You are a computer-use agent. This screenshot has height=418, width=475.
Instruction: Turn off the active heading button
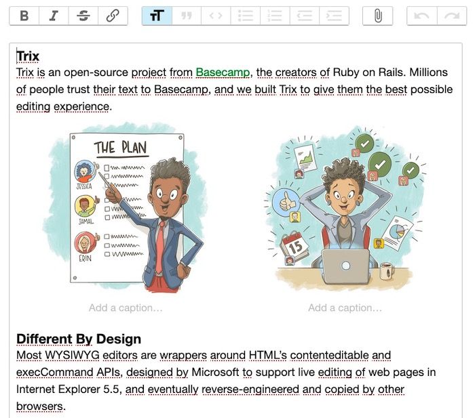click(157, 16)
